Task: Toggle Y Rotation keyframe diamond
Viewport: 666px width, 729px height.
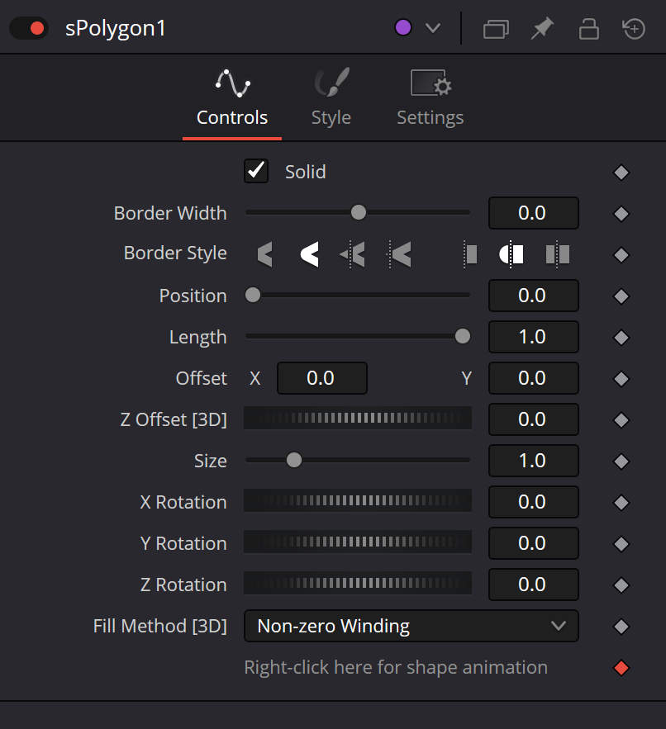Action: [x=621, y=544]
